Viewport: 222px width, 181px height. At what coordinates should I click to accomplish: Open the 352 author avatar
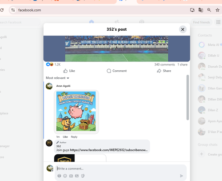49,143
